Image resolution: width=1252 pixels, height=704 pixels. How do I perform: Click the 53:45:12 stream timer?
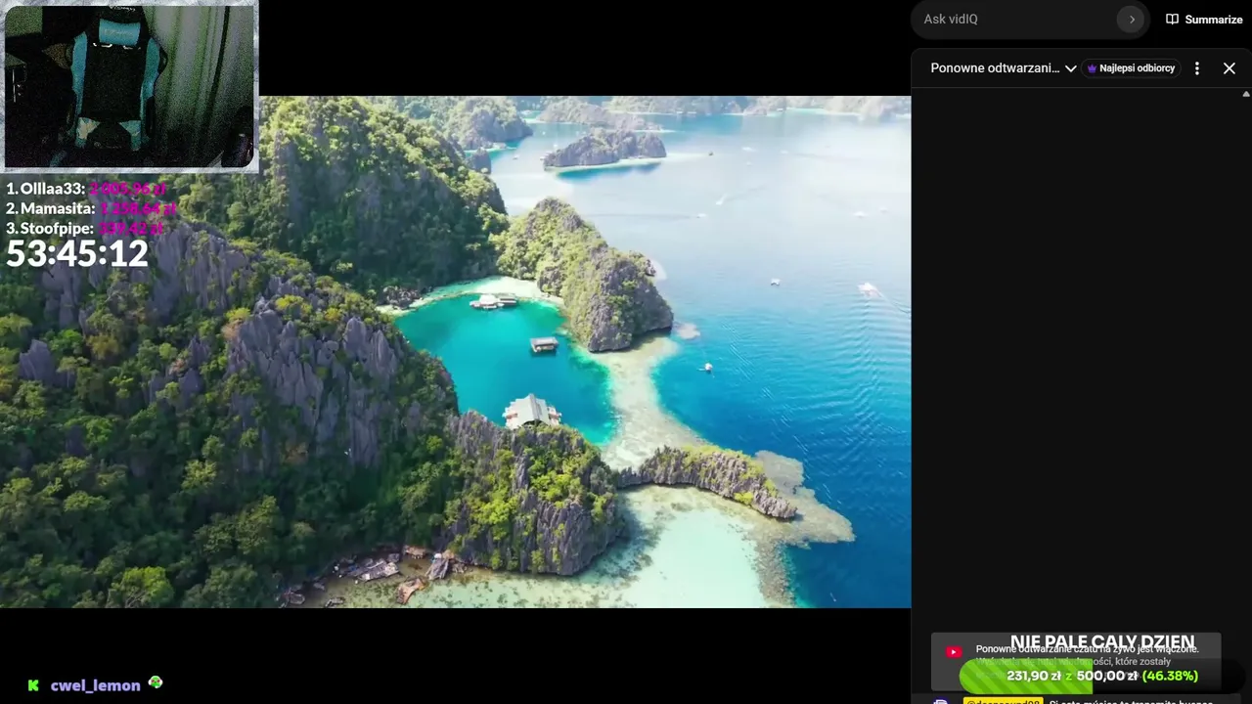tap(77, 254)
